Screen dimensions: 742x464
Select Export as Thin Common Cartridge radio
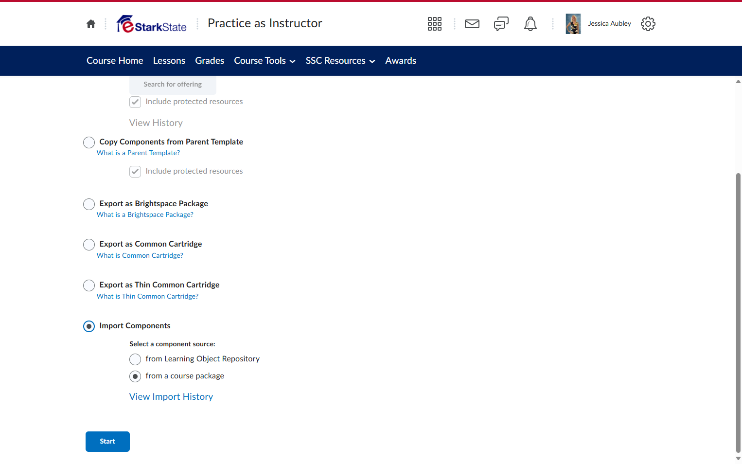[x=89, y=286]
